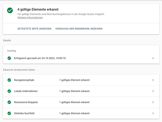
Task: Select the 'Sitelinks-Suchfeld' label
Action: coord(24,113)
